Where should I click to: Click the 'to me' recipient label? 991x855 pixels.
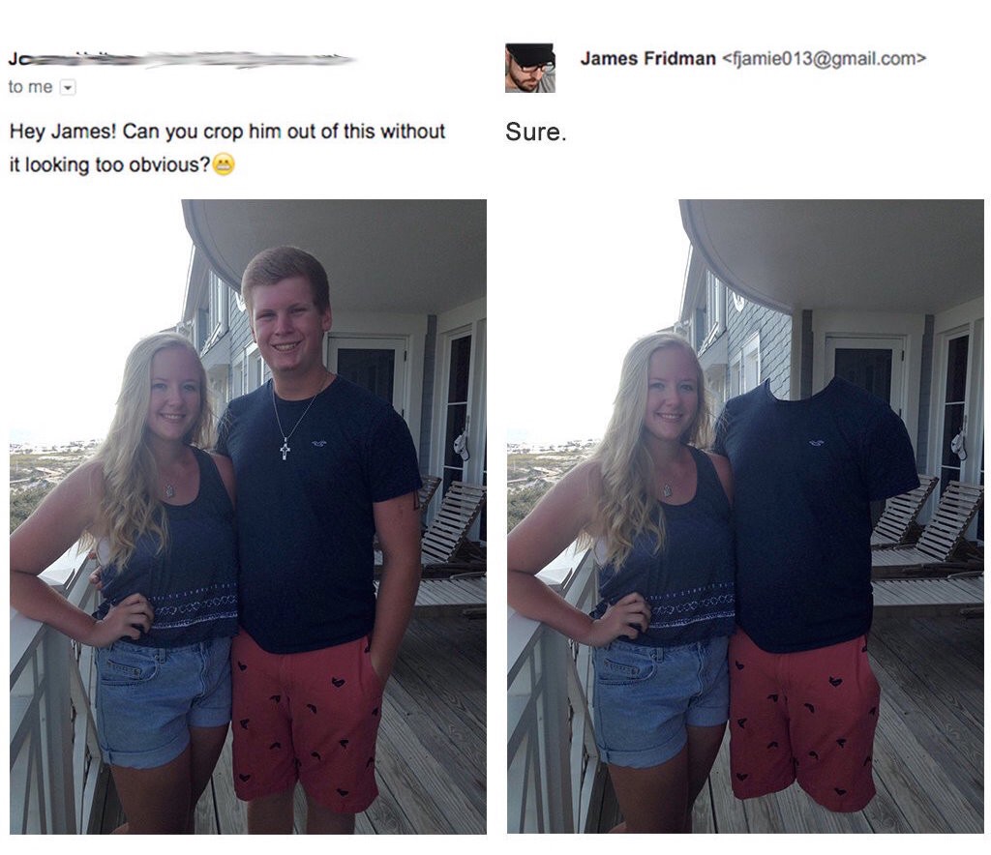pyautogui.click(x=30, y=87)
